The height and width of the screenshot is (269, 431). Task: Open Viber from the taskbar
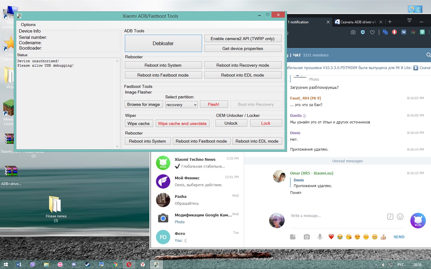pyautogui.click(x=33, y=265)
